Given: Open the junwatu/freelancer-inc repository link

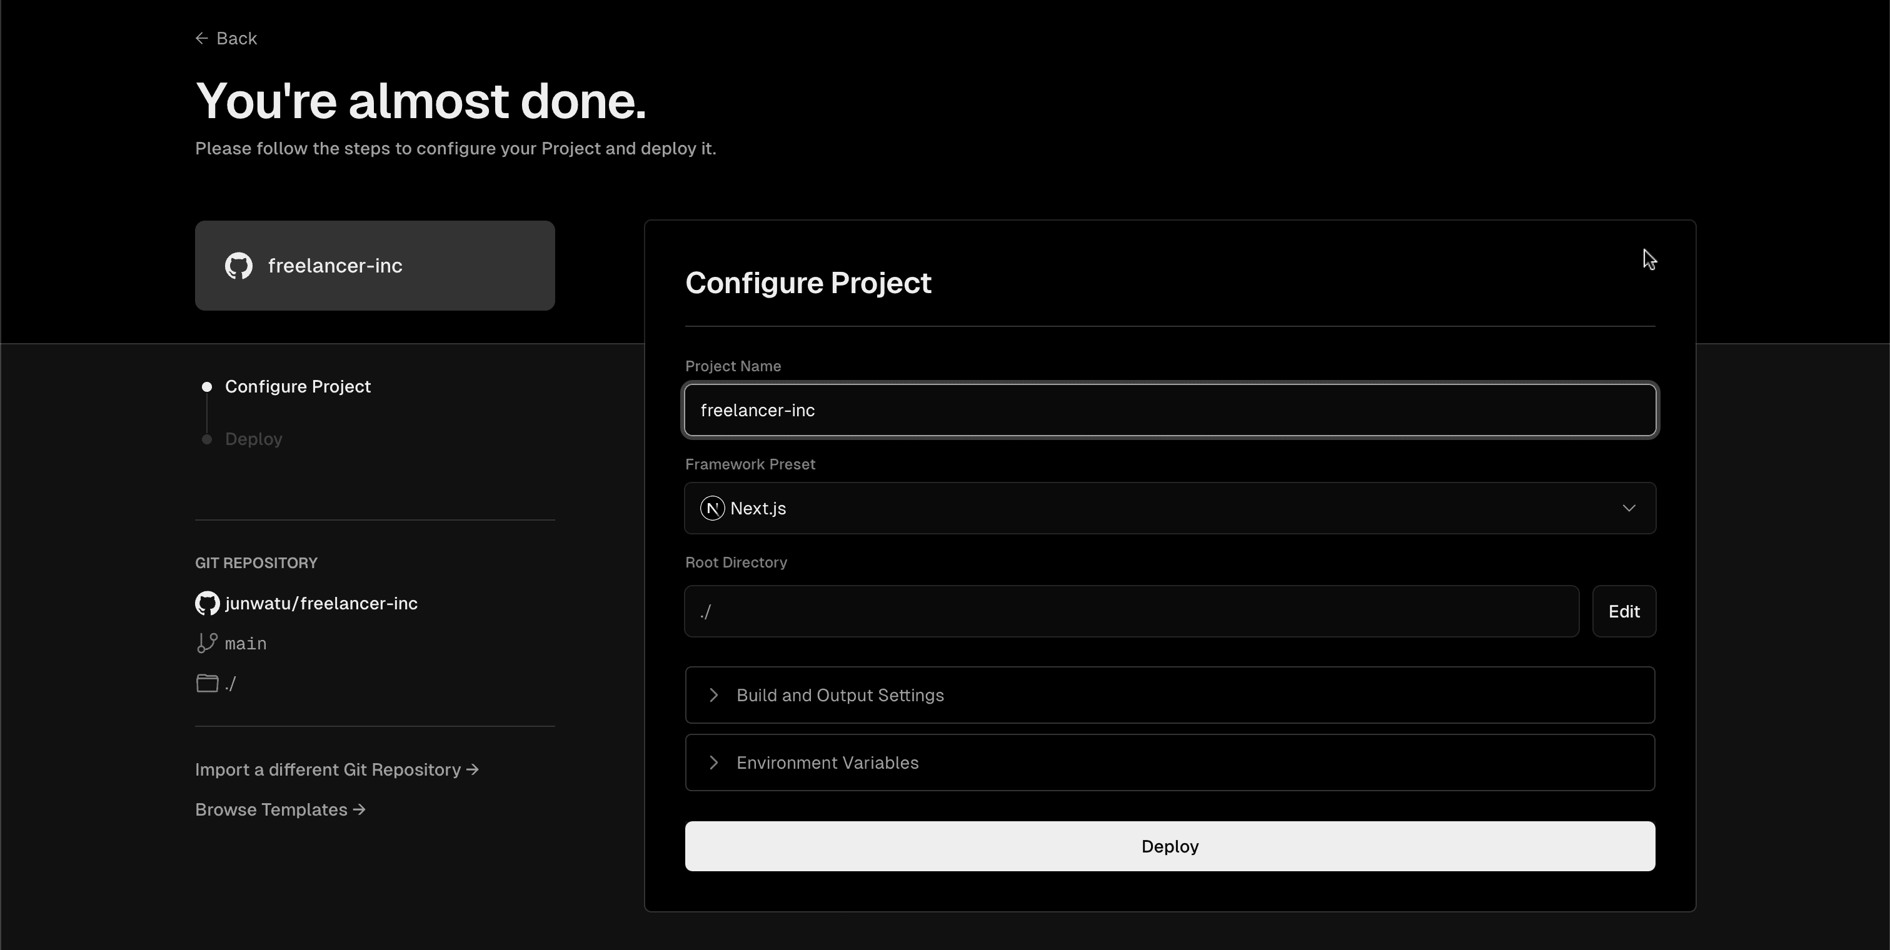Looking at the screenshot, I should coord(321,603).
